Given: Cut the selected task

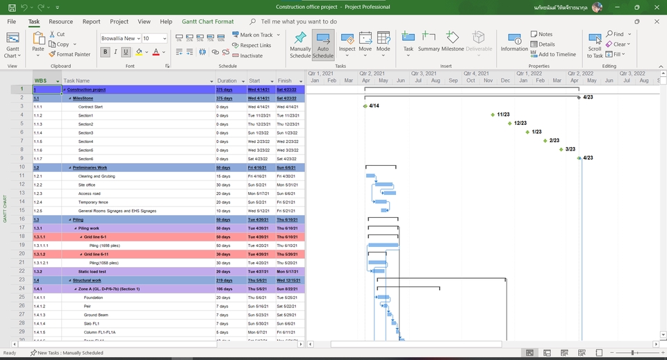Looking at the screenshot, I should click(x=57, y=34).
